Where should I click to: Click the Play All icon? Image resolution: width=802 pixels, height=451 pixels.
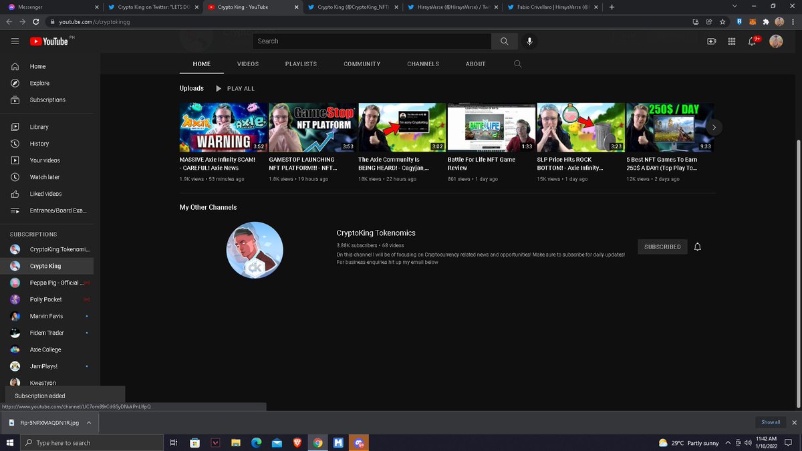click(x=219, y=88)
